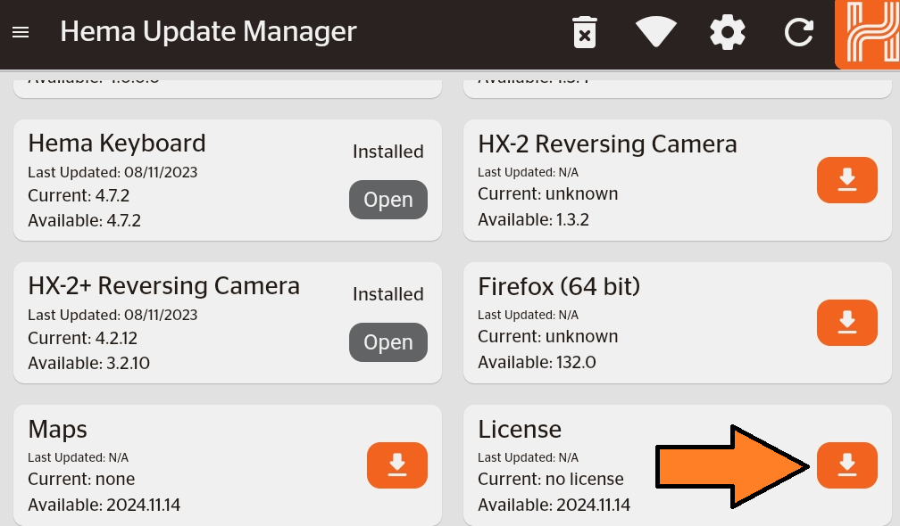This screenshot has height=526, width=900.
Task: Click 'Current: unknown' on HX-2 Reversing Camera
Action: point(548,193)
